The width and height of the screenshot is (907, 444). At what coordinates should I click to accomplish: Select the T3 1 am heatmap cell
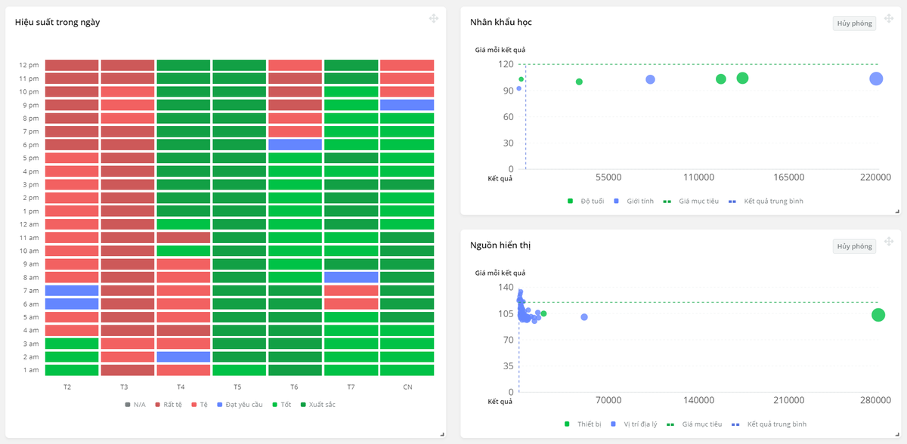[128, 370]
